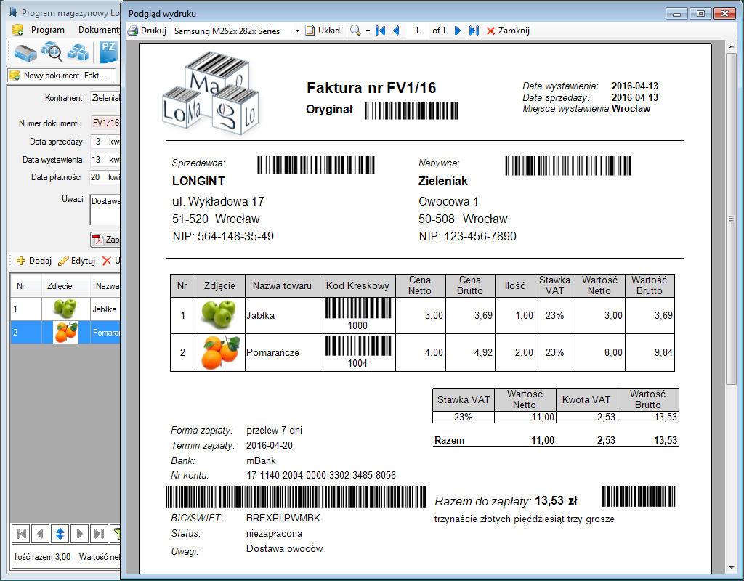The height and width of the screenshot is (581, 744).
Task: Click the blue up-down arrows in the record navigator
Action: (x=60, y=533)
